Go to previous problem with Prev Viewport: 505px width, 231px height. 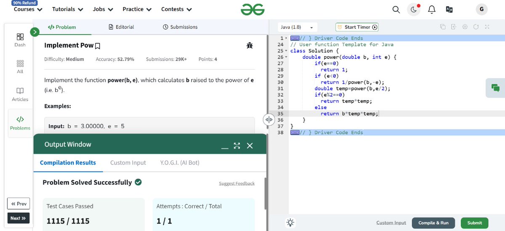pos(19,204)
